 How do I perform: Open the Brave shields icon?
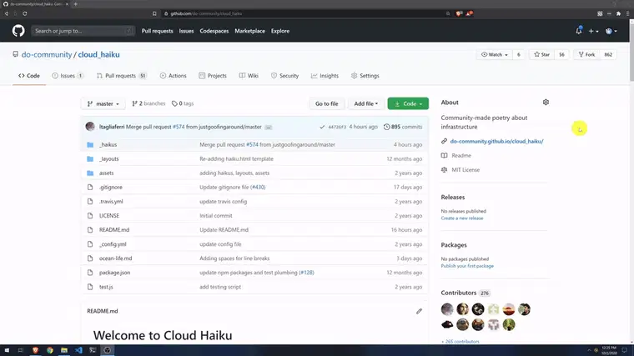point(459,13)
